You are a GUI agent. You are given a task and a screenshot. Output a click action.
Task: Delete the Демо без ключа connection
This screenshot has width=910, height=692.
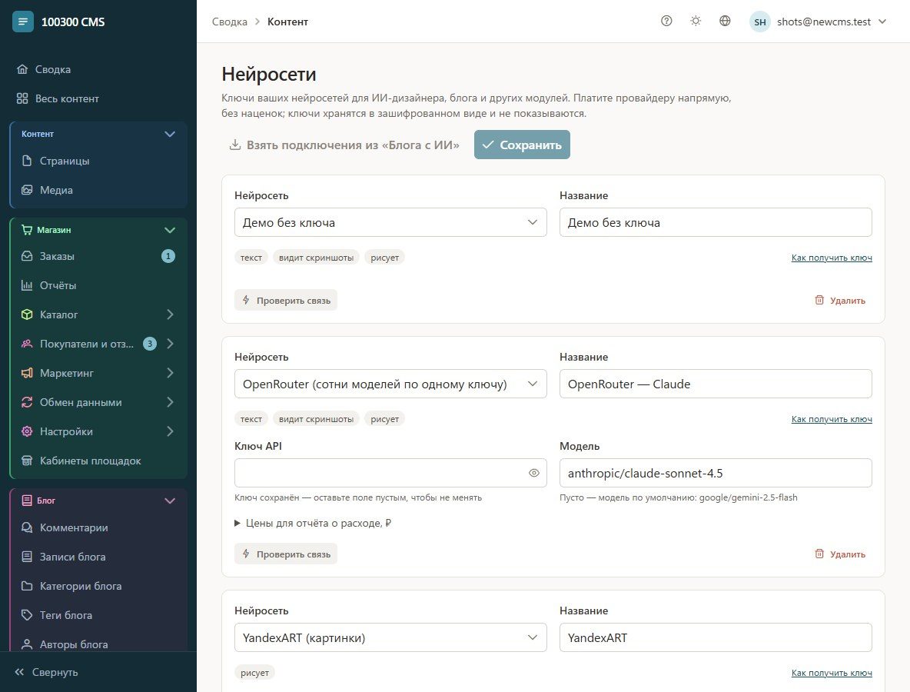pyautogui.click(x=840, y=300)
